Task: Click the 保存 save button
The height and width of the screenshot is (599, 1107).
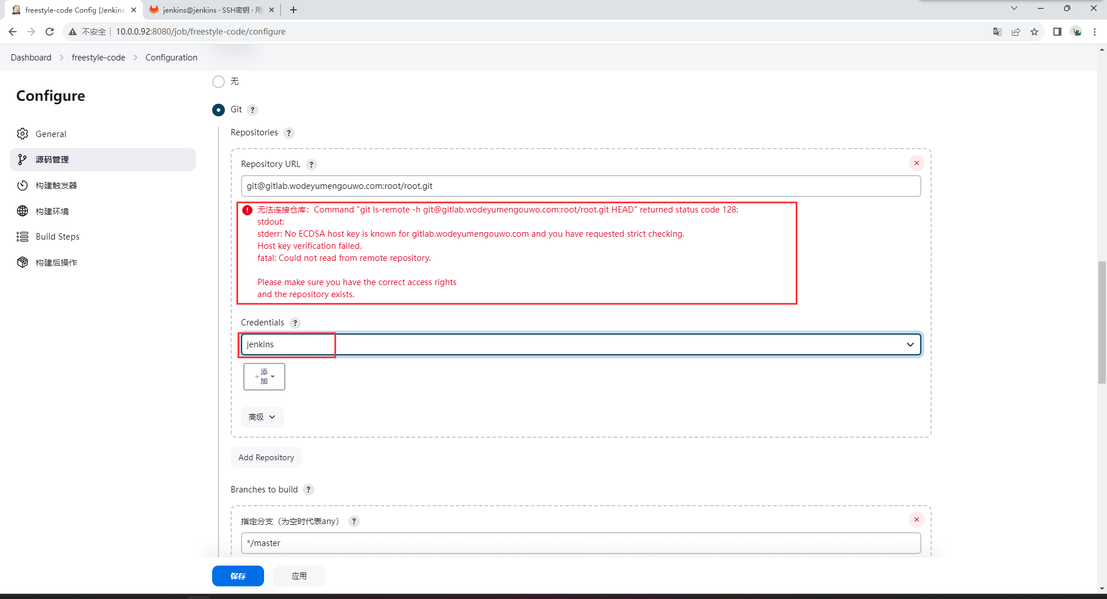Action: click(x=238, y=576)
